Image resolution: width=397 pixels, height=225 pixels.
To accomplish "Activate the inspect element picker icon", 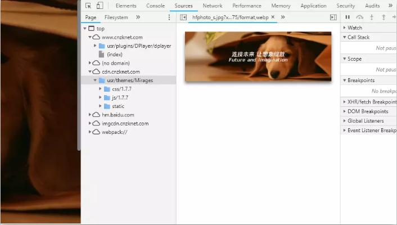I will coord(88,6).
